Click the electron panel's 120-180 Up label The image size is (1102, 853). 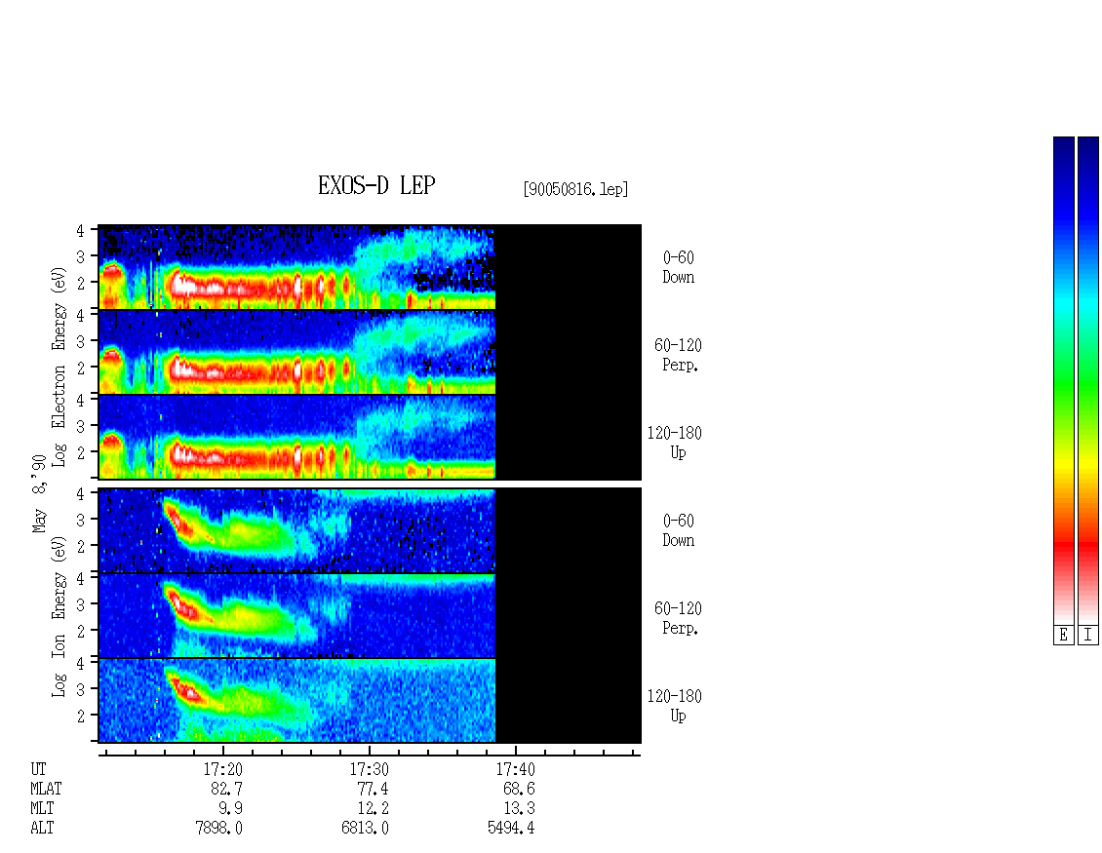[675, 444]
